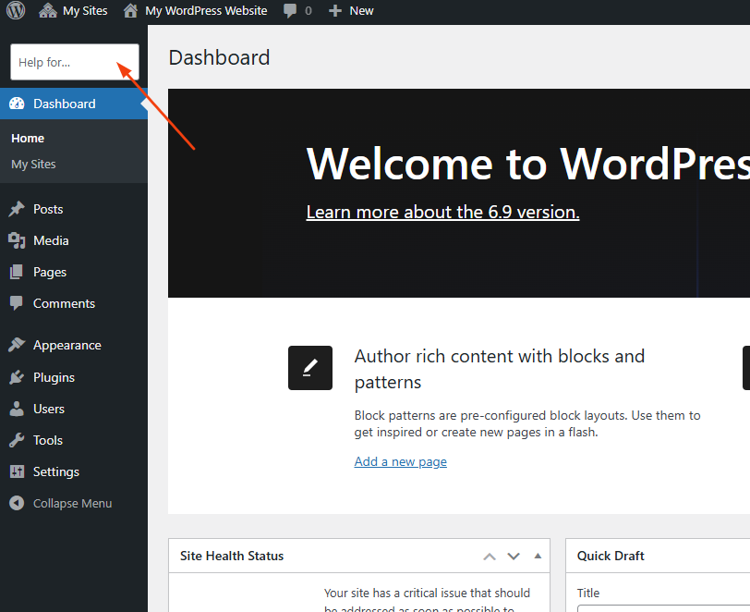Open the comments bubble icon in admin bar
This screenshot has height=612, width=750.
pos(290,10)
